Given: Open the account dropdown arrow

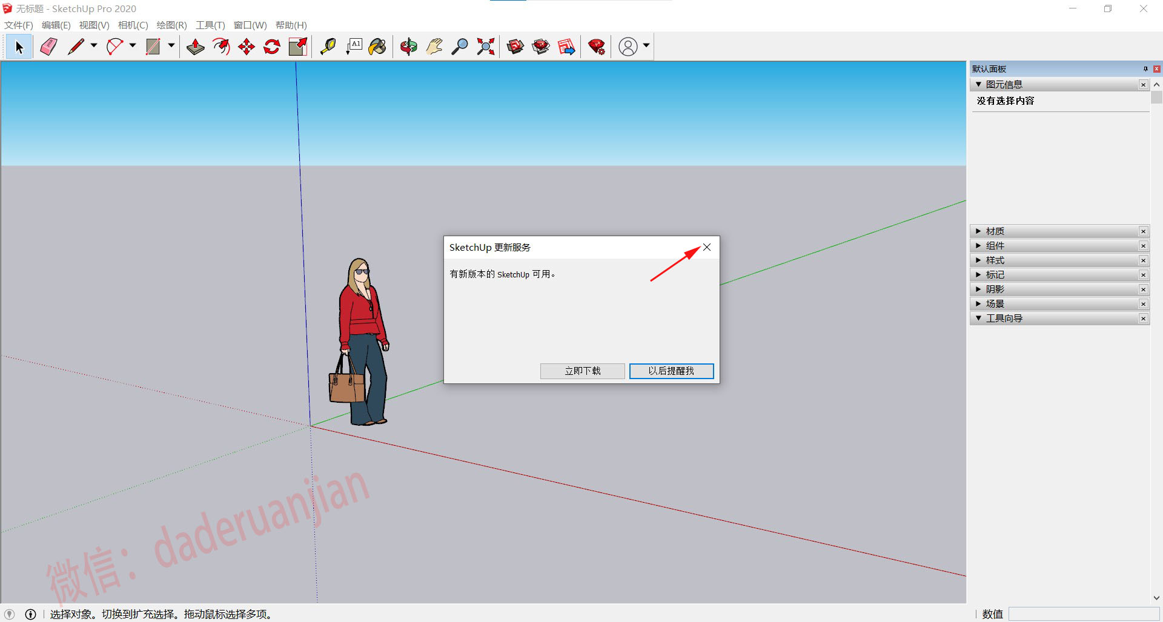Looking at the screenshot, I should [646, 45].
